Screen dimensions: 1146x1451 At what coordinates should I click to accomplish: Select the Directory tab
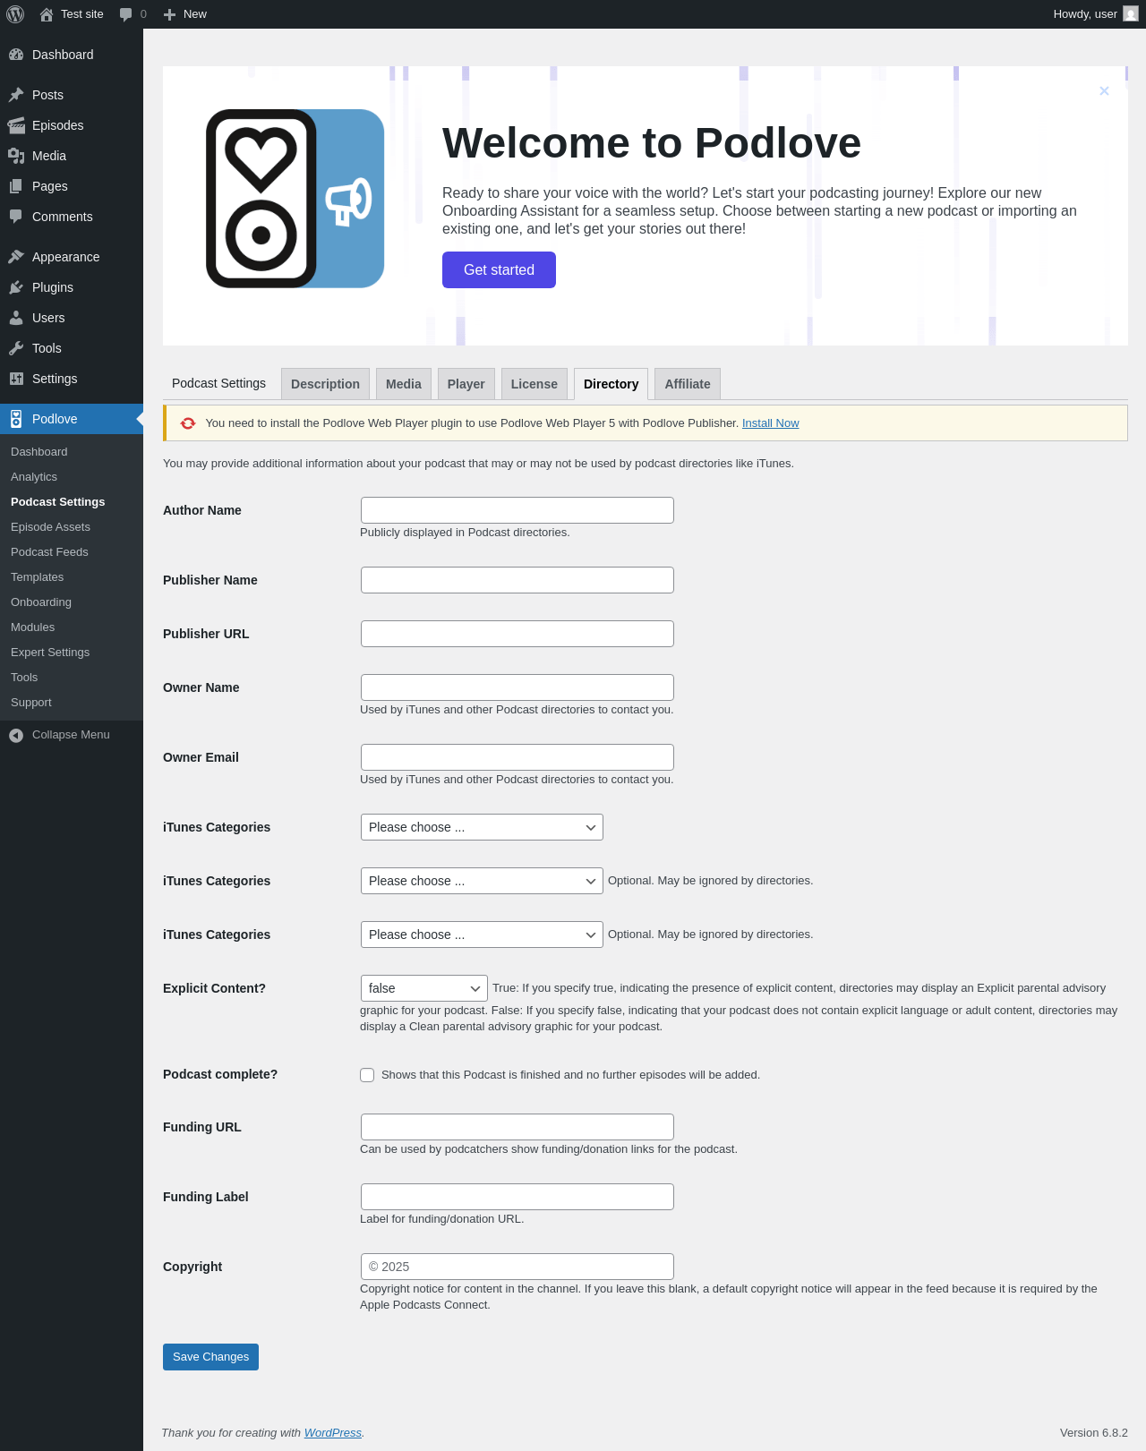pyautogui.click(x=611, y=384)
